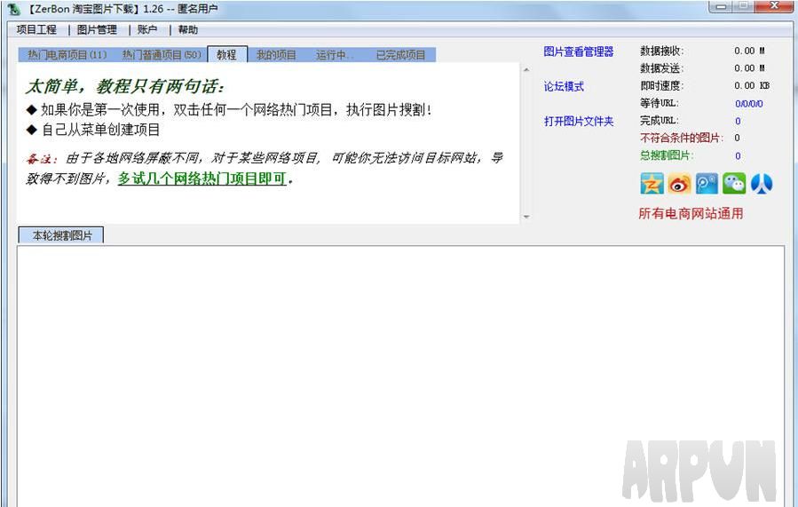Click the 数据接收 value 0.00 M
This screenshot has width=798, height=507.
point(749,51)
